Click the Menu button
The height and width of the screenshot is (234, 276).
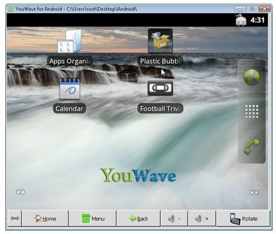tap(93, 218)
